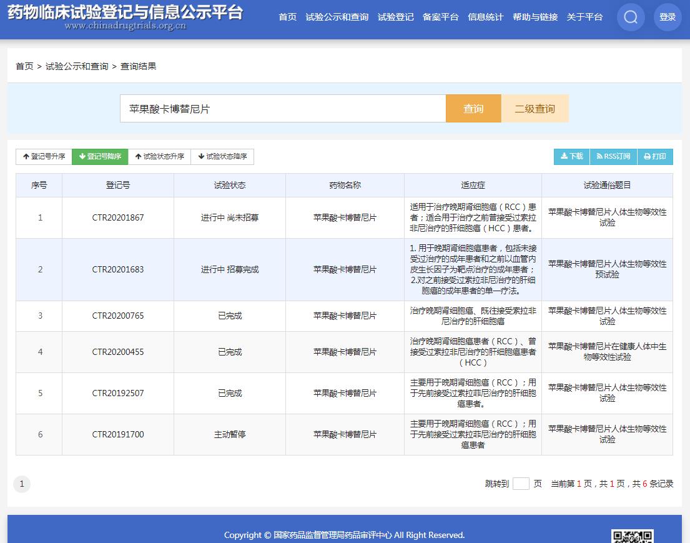Click the 试验通俗题目 column header

[x=608, y=186]
